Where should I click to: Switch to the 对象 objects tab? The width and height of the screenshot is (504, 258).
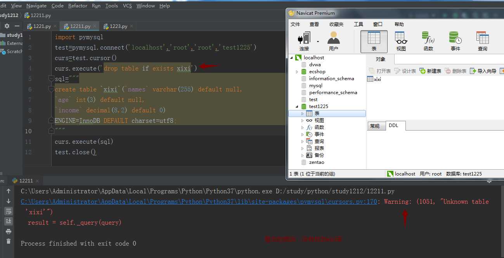coord(381,59)
